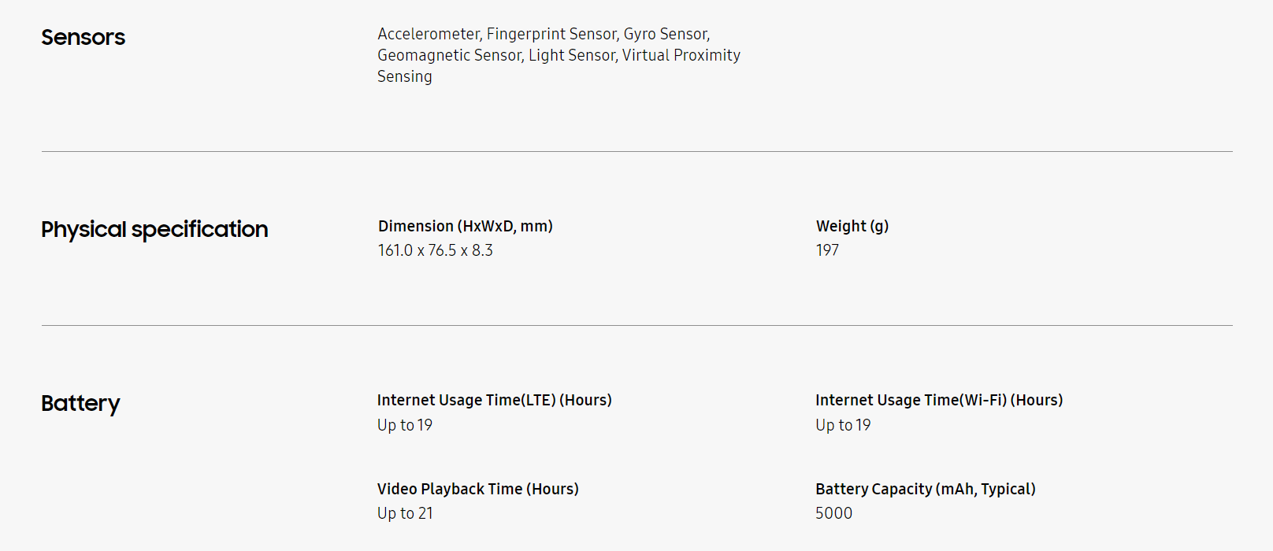The width and height of the screenshot is (1273, 551).
Task: Select the 5000 battery capacity value
Action: [x=833, y=513]
